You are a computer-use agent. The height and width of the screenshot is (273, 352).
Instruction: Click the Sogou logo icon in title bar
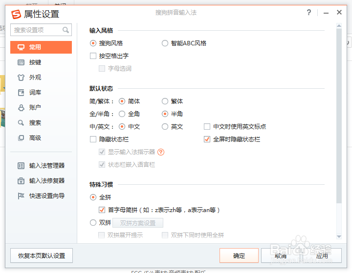[x=16, y=14]
